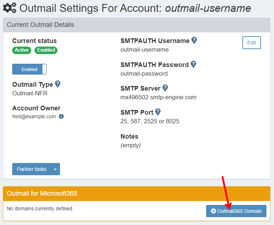Click the outmail-password value text
The width and height of the screenshot is (274, 225).
(144, 73)
